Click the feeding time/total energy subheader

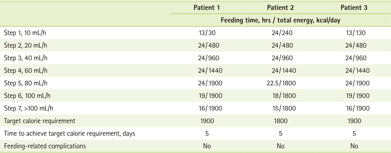281,20
